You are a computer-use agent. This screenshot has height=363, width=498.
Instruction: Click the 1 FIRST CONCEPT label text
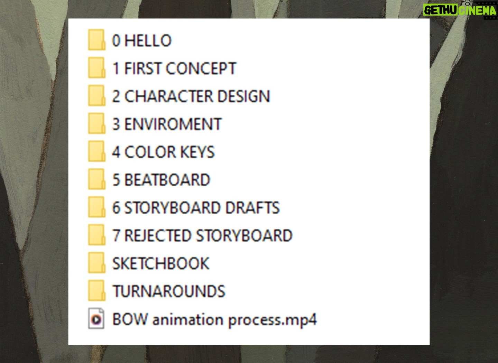click(174, 68)
